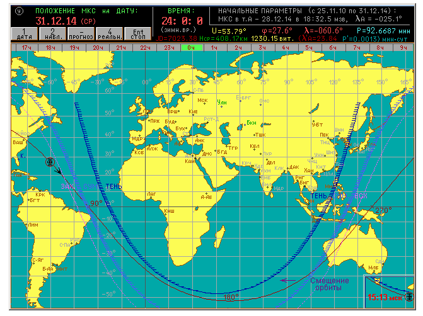Click the φ=27.6° latitude value

click(x=277, y=30)
